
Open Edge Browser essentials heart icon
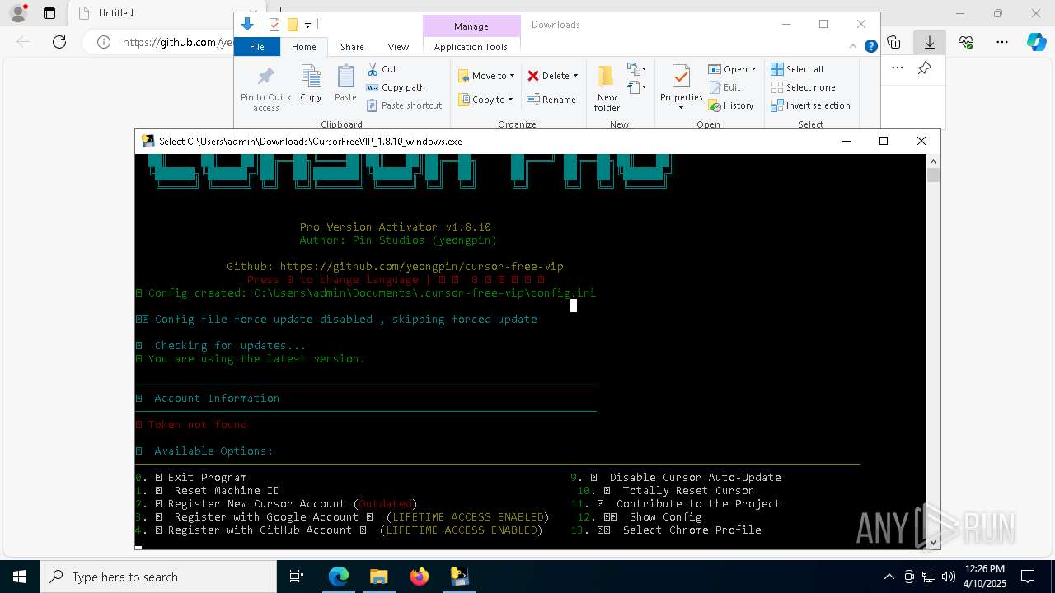click(966, 42)
